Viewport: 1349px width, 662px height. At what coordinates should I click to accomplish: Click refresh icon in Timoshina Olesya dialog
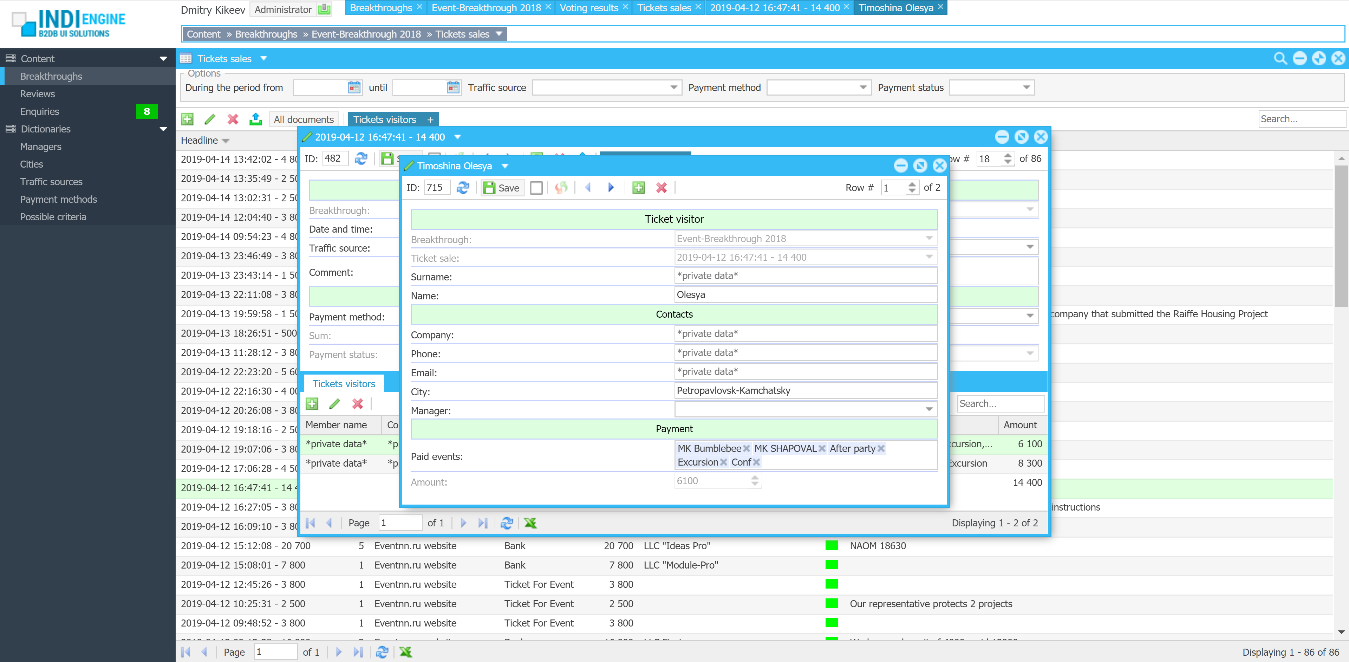tap(463, 188)
